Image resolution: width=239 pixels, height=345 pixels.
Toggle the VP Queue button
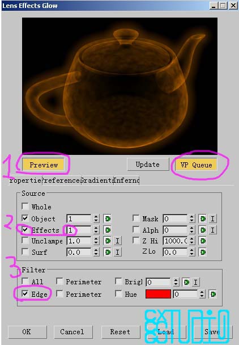tap(196, 165)
